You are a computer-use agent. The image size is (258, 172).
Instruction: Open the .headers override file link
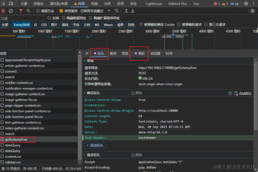(x=245, y=93)
